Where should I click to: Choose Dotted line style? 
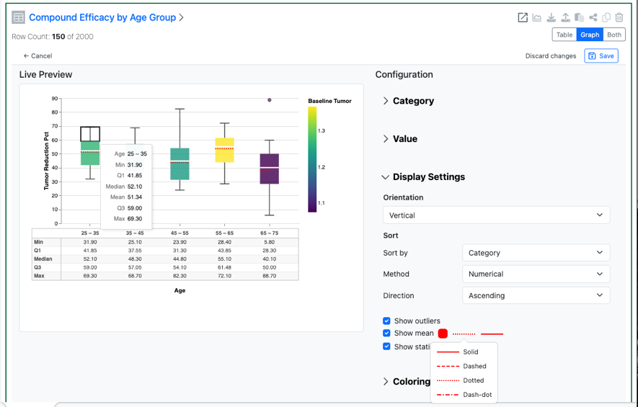click(x=464, y=380)
